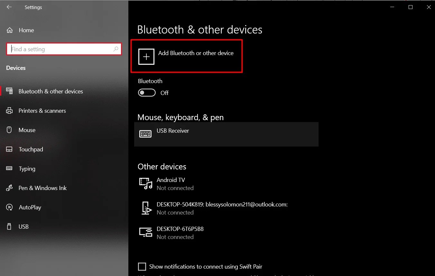Click inside the Find a setting search box
The image size is (435, 276).
tap(58, 49)
